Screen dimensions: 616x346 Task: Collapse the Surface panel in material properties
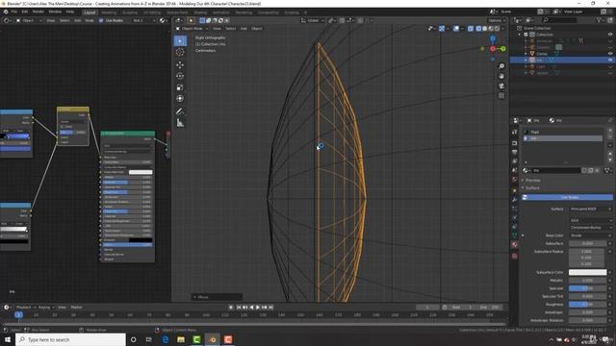pyautogui.click(x=532, y=188)
